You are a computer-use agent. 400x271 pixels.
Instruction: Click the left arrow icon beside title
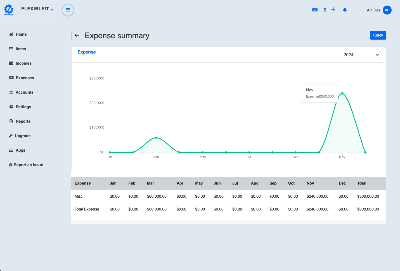click(x=77, y=35)
